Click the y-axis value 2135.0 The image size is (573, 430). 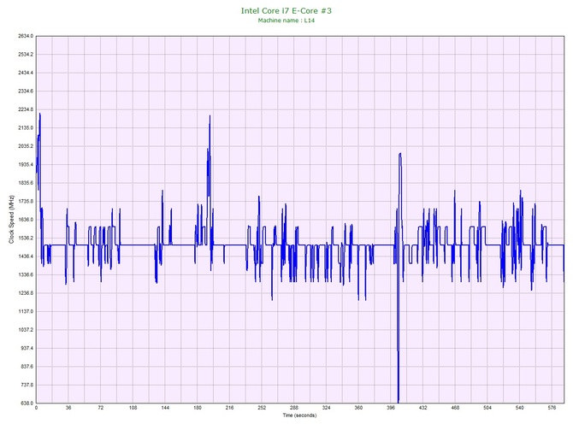point(26,128)
